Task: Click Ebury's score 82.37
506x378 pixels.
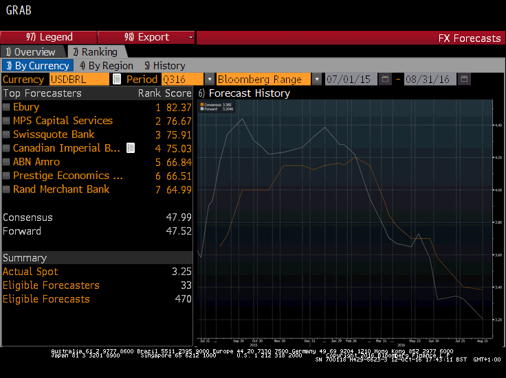Action: point(179,107)
